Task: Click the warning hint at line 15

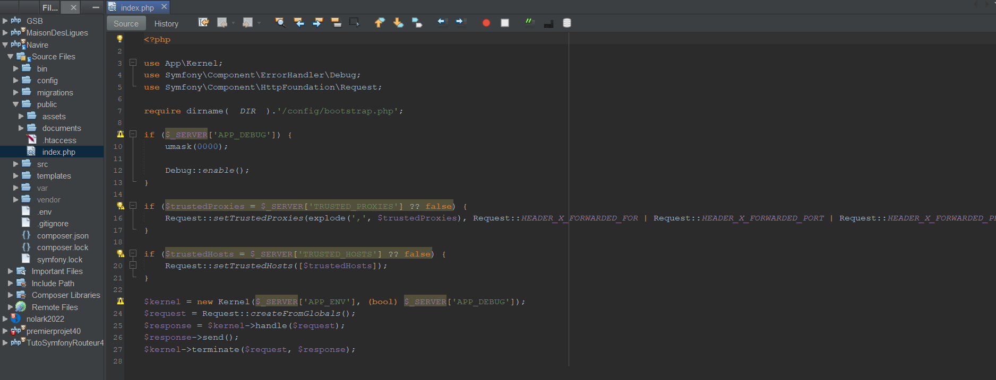Action: point(121,206)
